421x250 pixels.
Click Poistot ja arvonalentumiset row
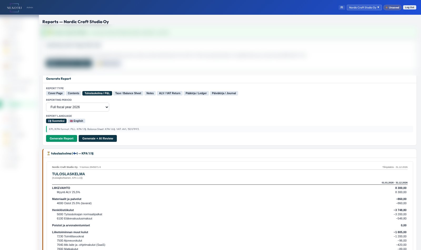(230, 225)
